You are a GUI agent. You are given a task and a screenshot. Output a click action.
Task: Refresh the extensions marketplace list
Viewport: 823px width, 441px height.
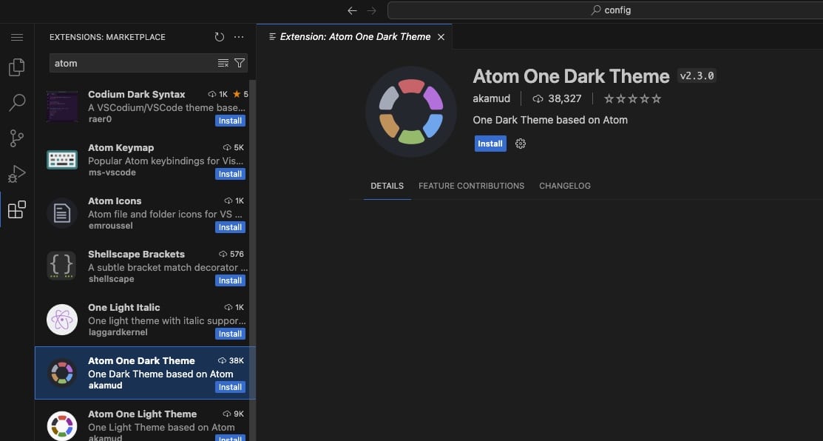click(220, 37)
